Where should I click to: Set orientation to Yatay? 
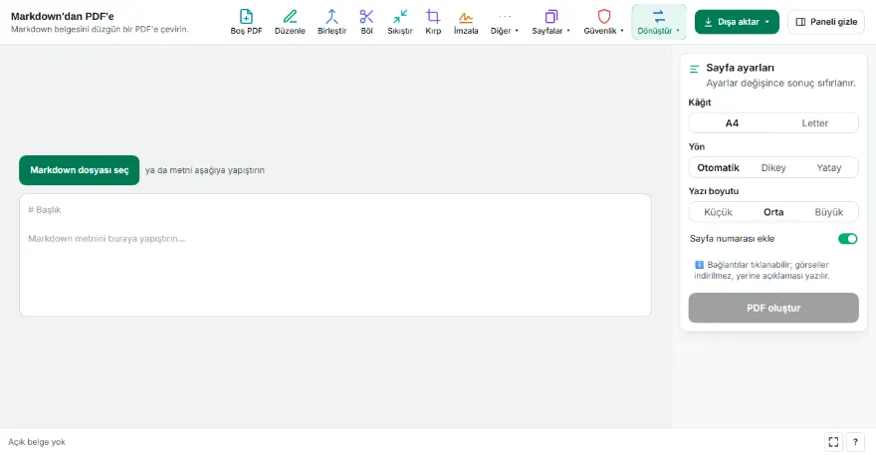[828, 167]
